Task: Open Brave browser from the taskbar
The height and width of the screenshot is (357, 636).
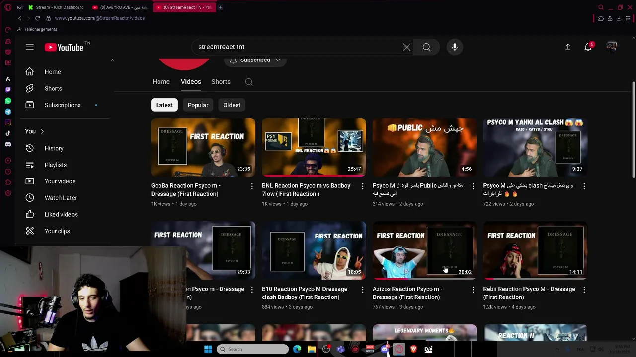Action: tap(414, 349)
